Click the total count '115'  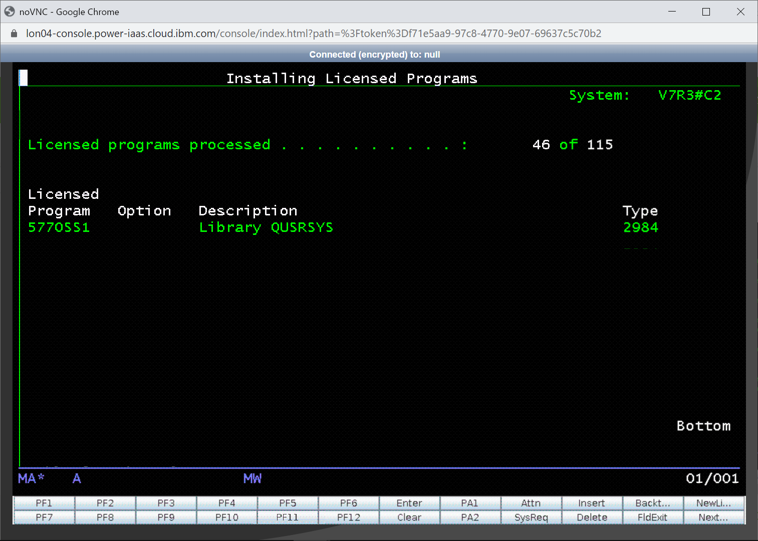click(600, 145)
